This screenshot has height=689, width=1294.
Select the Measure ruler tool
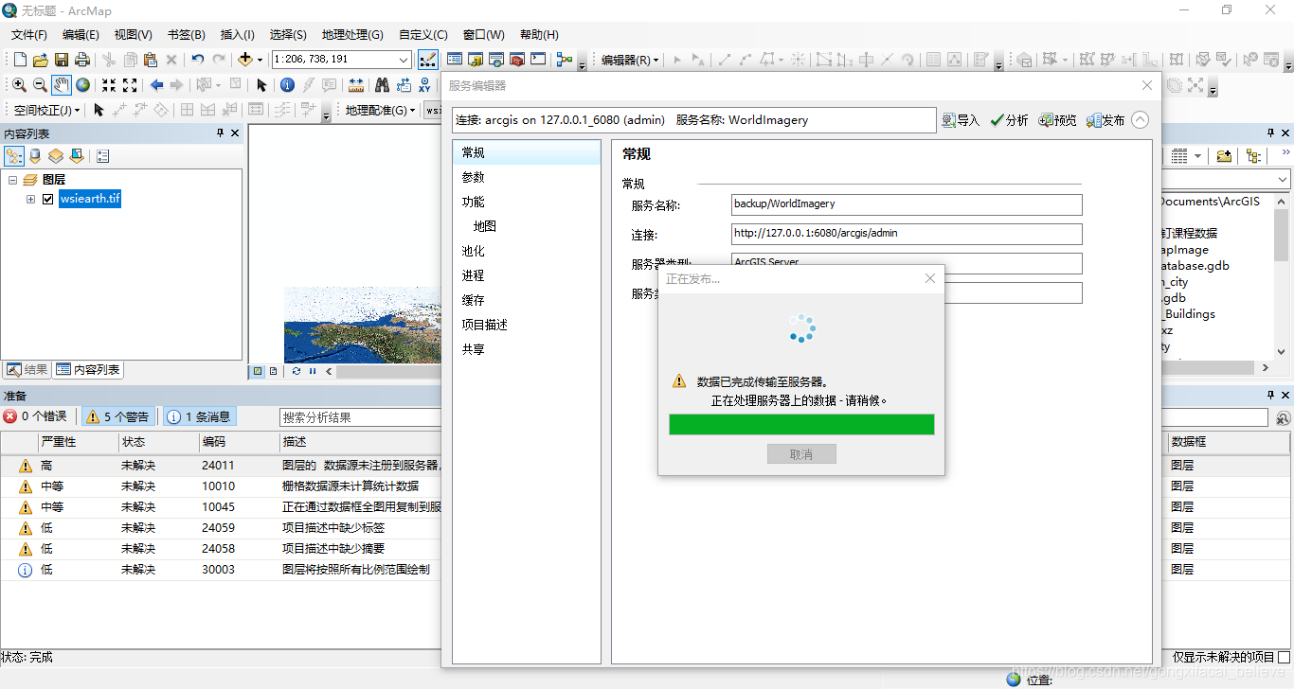point(356,85)
